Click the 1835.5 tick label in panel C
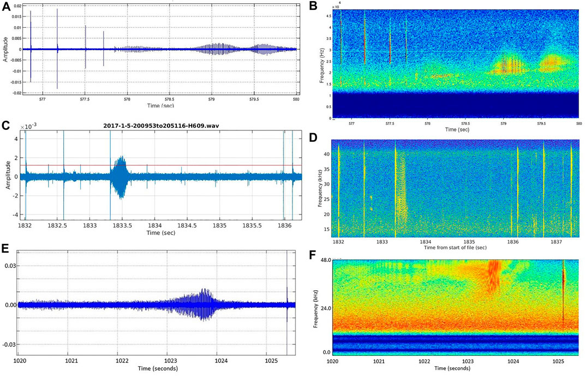 (x=252, y=226)
